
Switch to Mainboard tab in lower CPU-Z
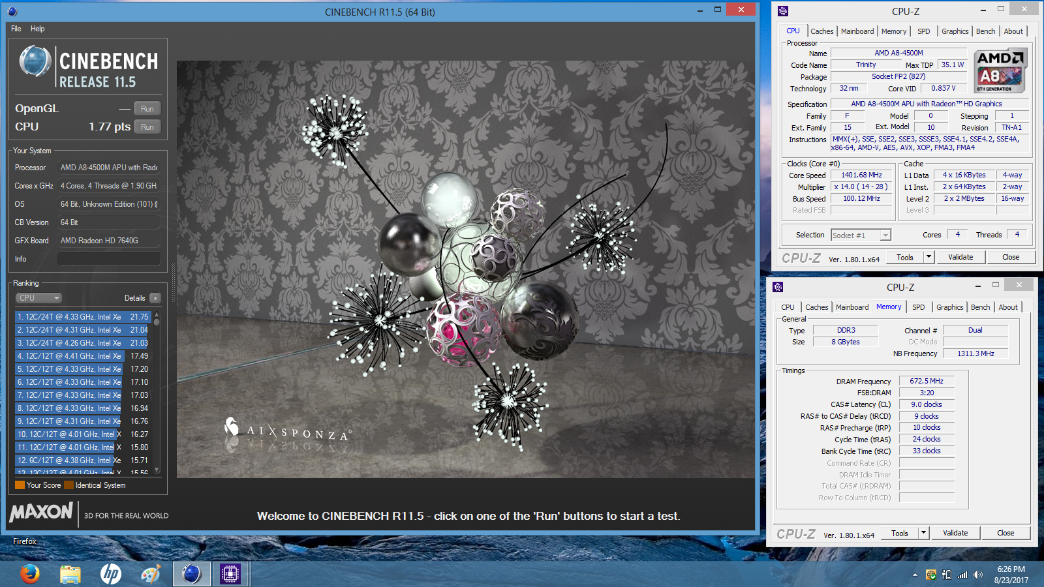coord(852,307)
